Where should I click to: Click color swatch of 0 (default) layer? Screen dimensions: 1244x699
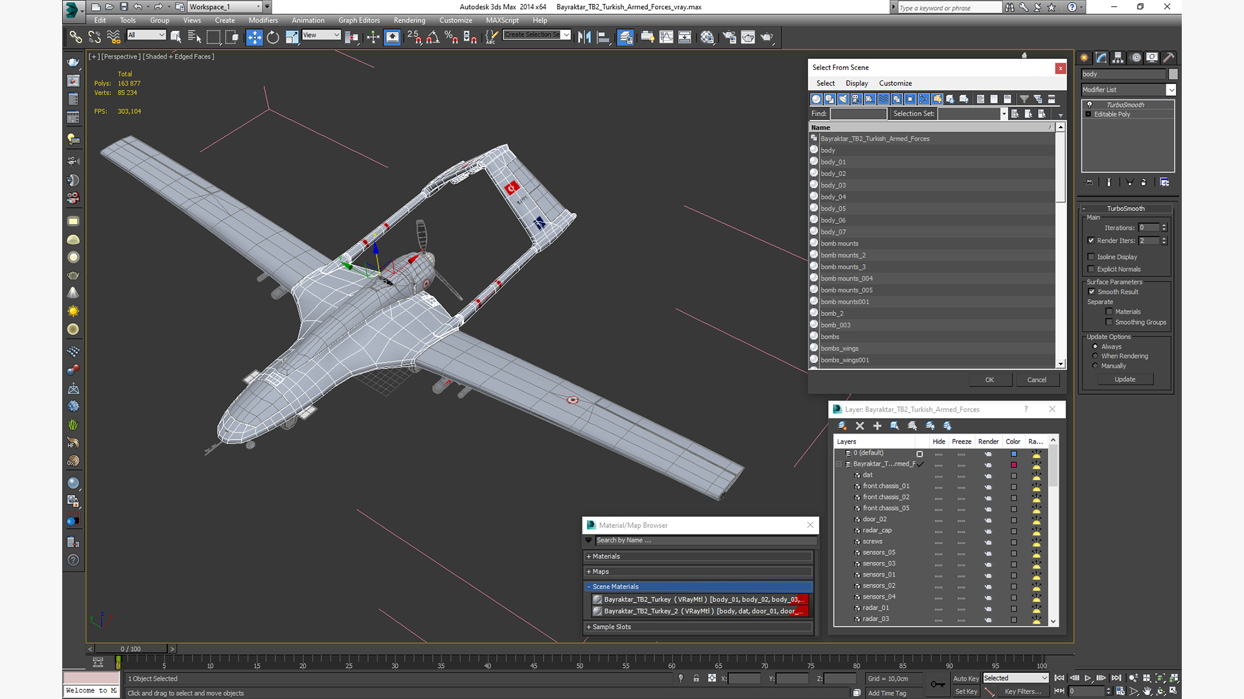tap(1013, 454)
